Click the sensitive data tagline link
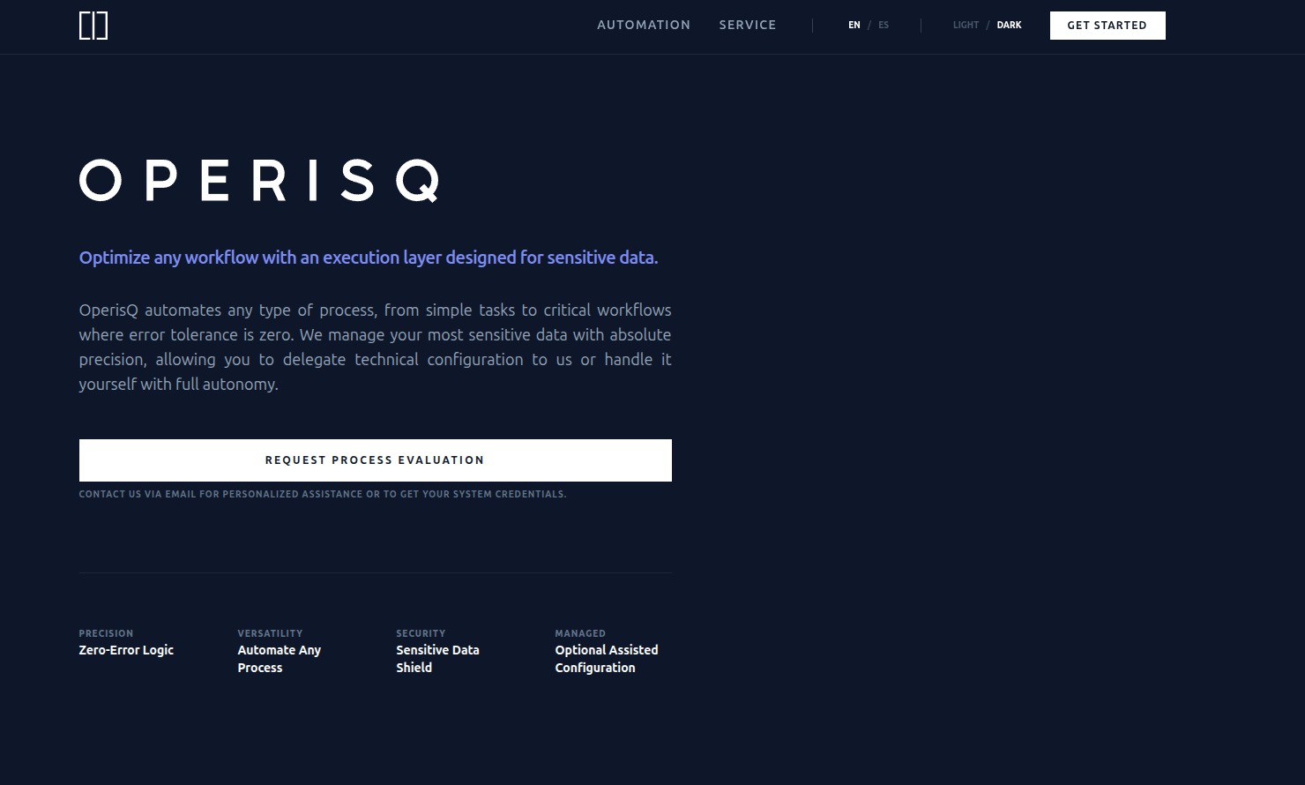This screenshot has width=1305, height=785. (368, 258)
